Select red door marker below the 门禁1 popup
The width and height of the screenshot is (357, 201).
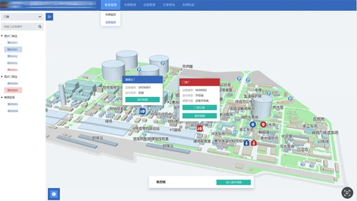(x=199, y=128)
